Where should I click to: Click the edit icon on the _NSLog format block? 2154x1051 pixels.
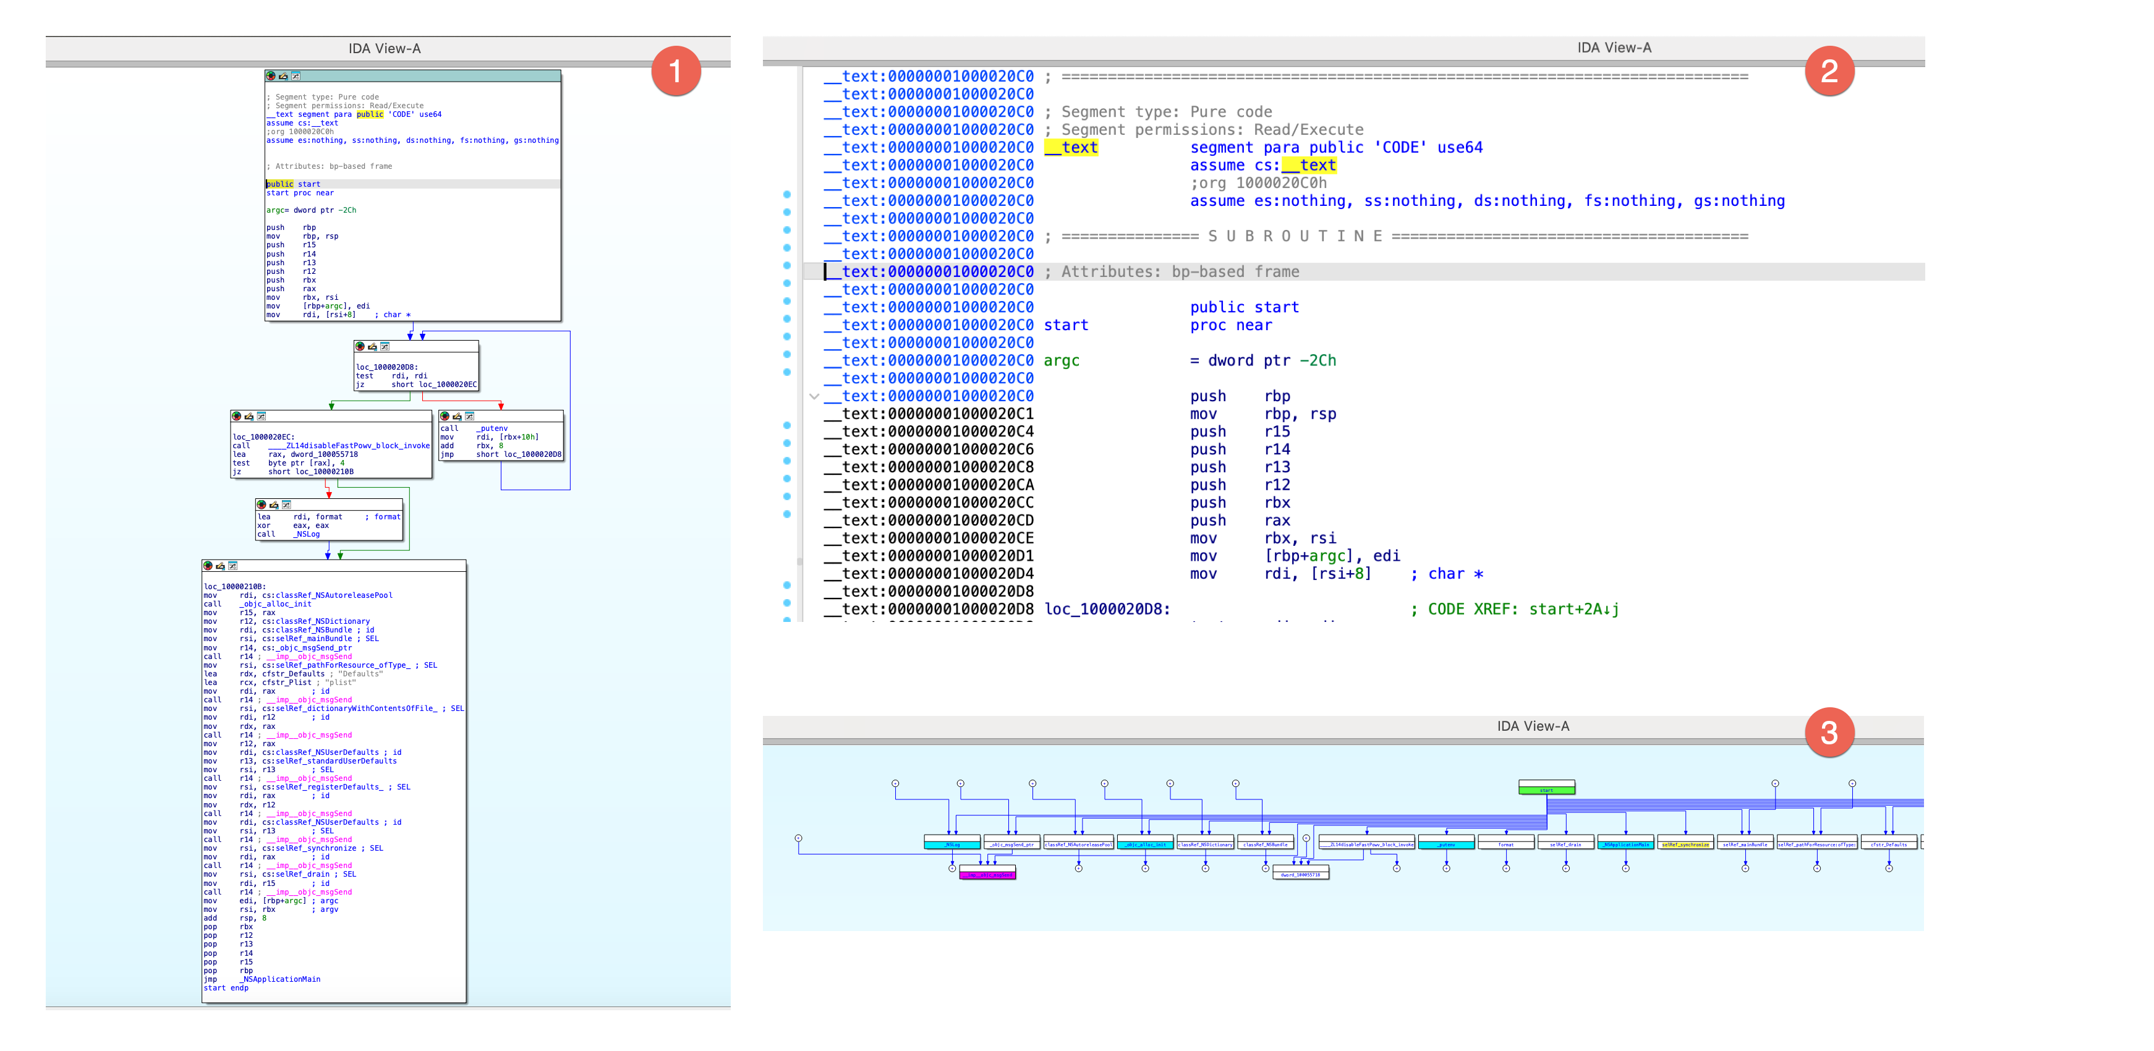pos(275,506)
